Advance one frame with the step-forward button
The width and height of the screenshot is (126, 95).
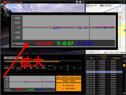[37, 68]
